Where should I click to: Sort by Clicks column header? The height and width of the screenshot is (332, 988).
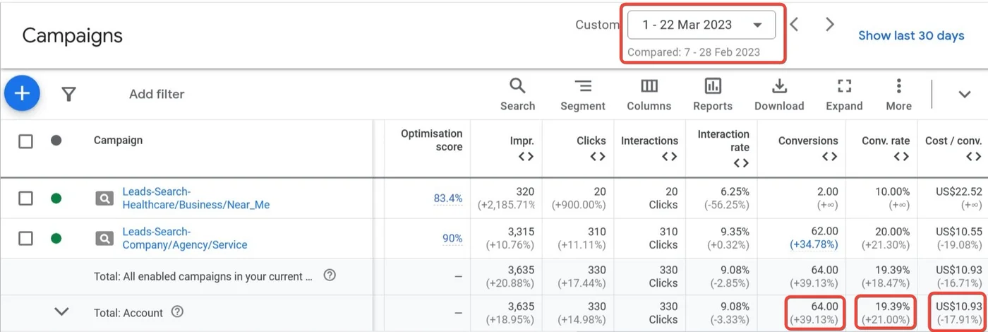coord(591,141)
